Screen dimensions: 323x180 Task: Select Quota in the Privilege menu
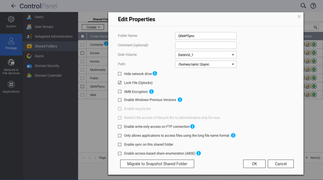tap(39, 56)
